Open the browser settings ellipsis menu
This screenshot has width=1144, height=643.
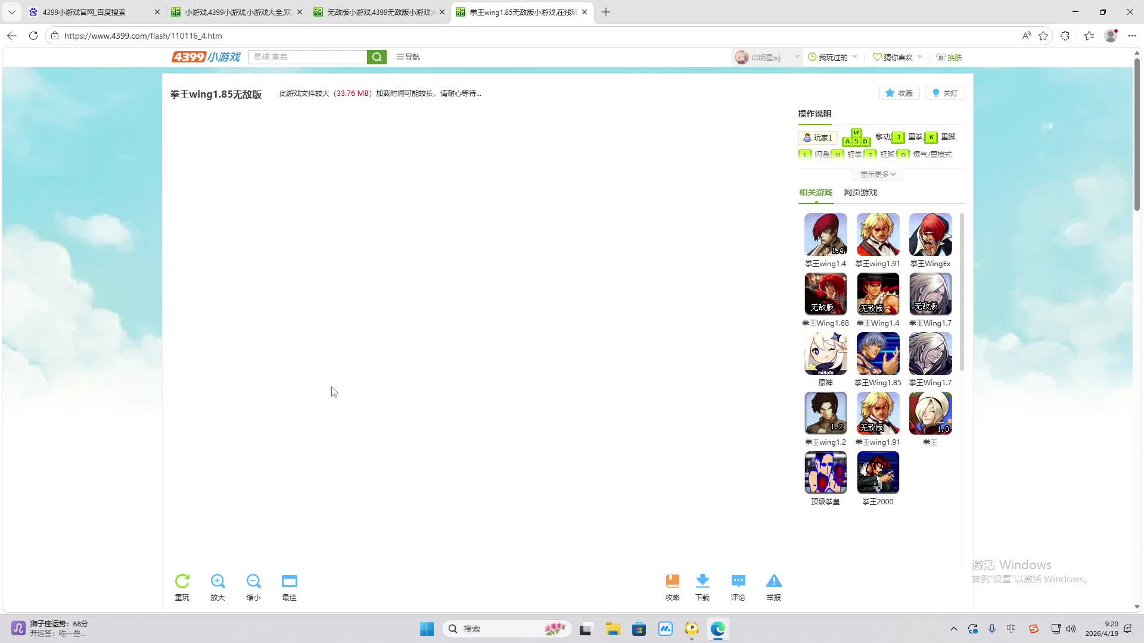click(x=1132, y=36)
